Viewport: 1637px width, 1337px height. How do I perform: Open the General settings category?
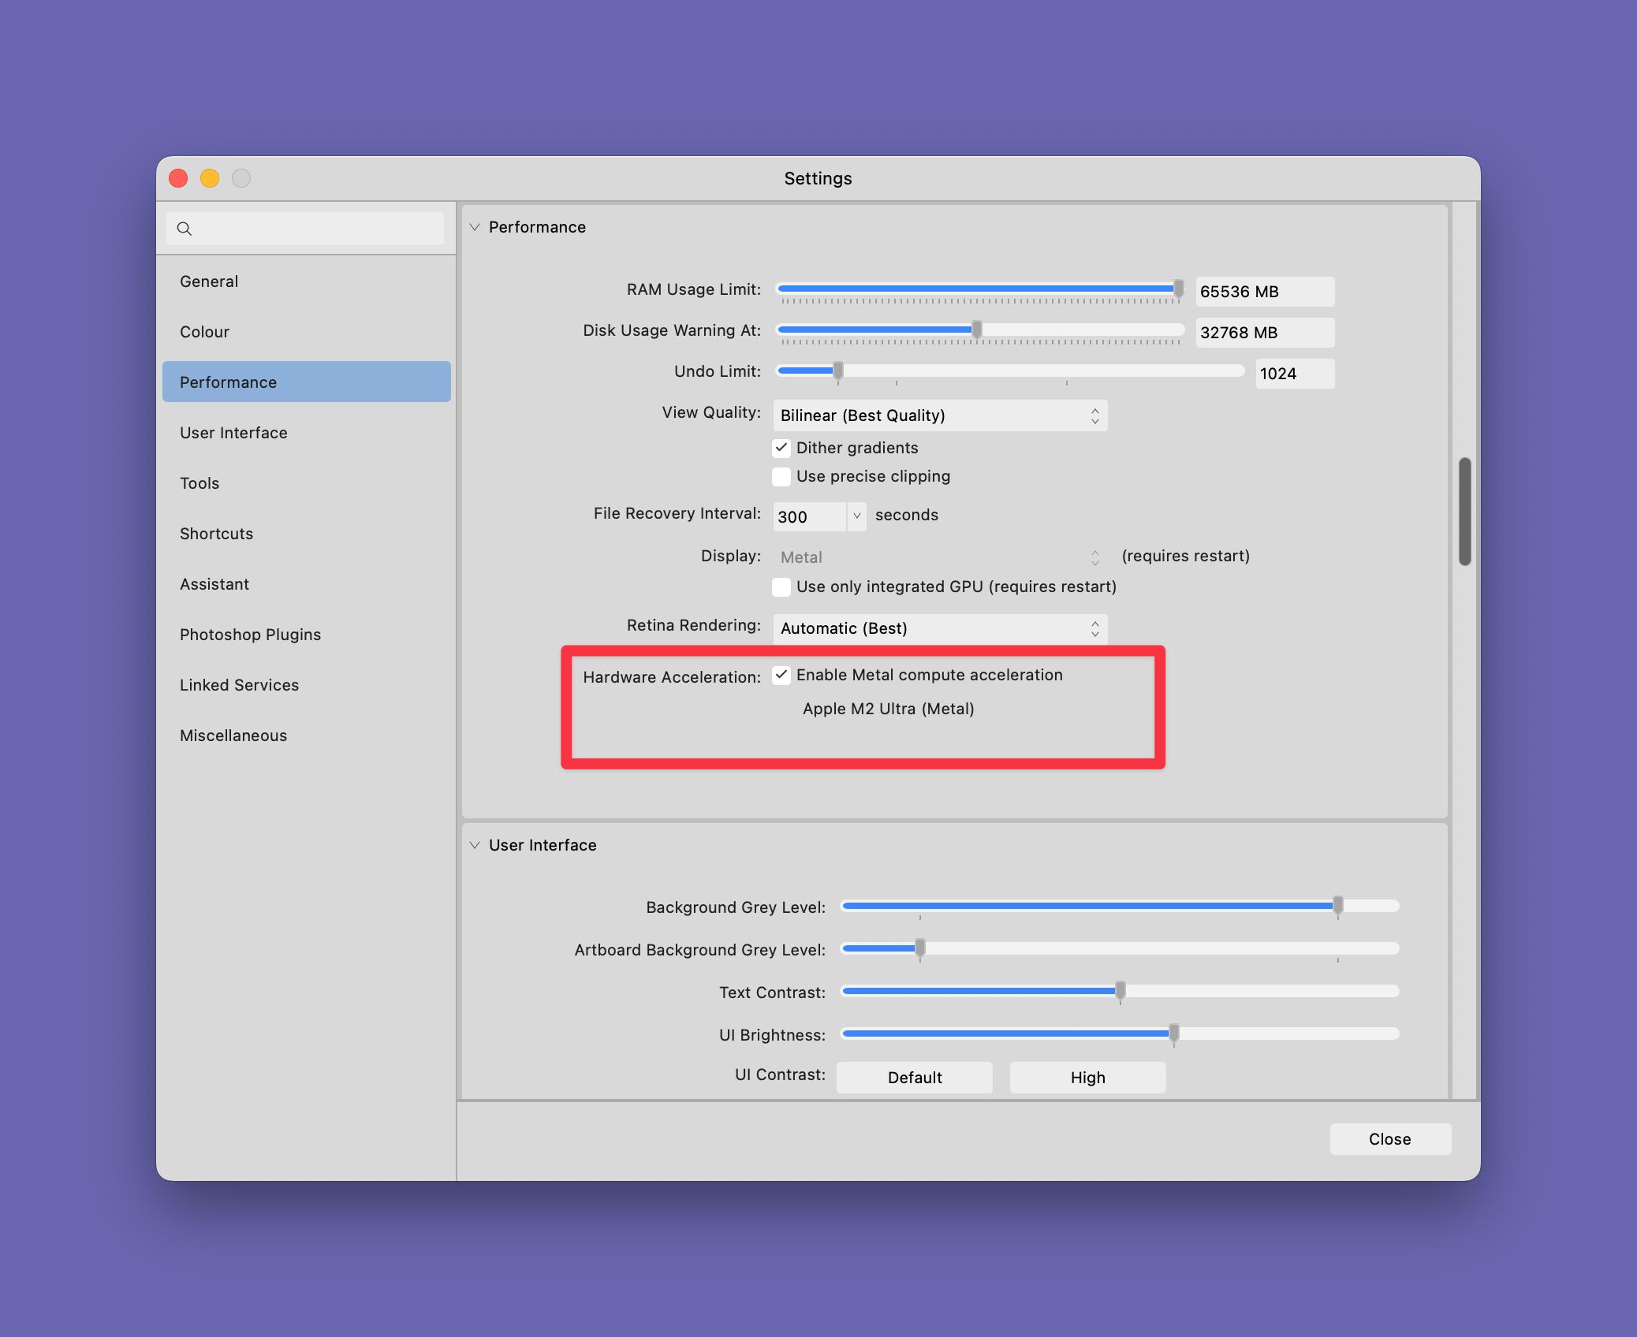(306, 281)
